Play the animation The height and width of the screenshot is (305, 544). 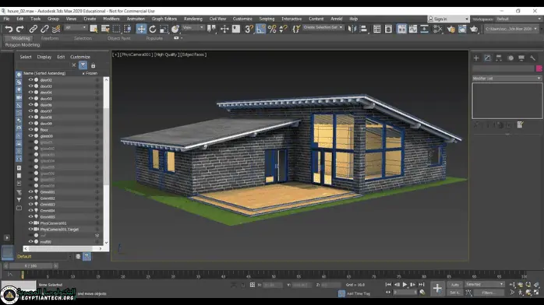(x=404, y=285)
